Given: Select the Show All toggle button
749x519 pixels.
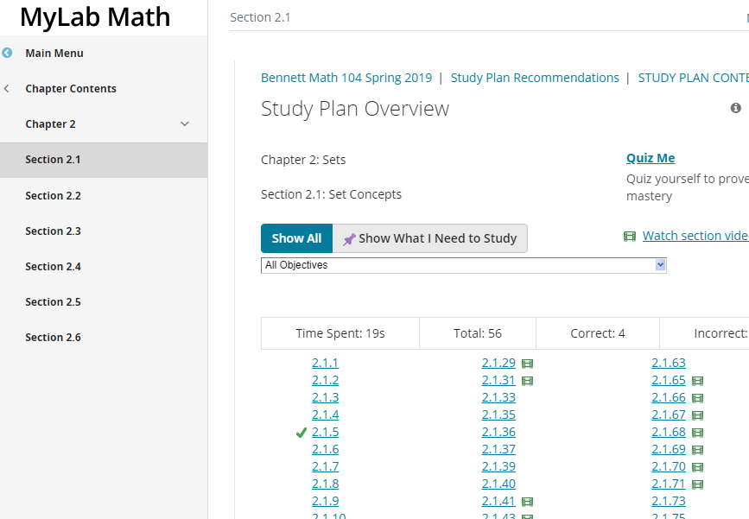Looking at the screenshot, I should [x=296, y=238].
